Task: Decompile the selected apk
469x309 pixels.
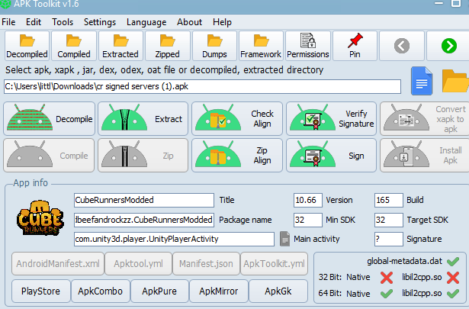Action: tap(50, 119)
